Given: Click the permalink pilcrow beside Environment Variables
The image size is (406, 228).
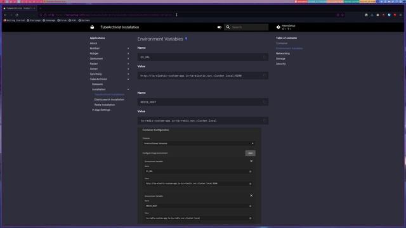Looking at the screenshot, I should pos(186,39).
